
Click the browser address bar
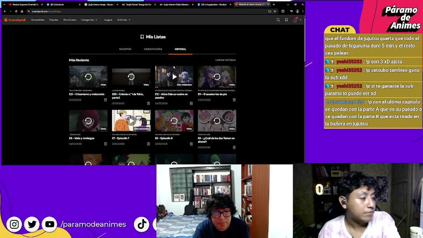click(149, 11)
